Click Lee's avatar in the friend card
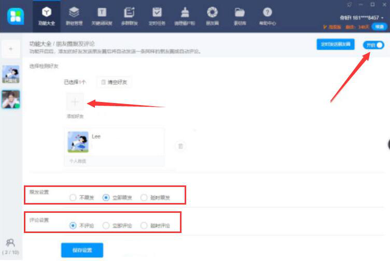This screenshot has height=261, width=390. pos(78,142)
